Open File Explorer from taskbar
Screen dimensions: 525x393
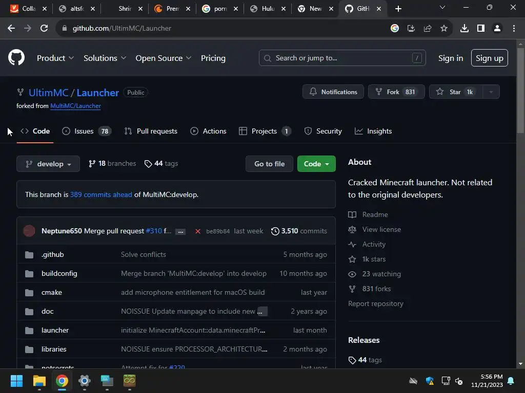click(x=39, y=381)
